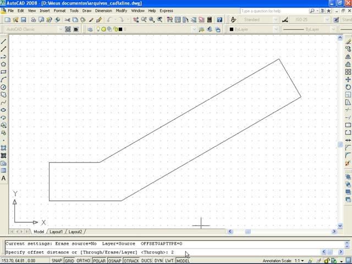The height and width of the screenshot is (264, 352).
Task: Switch to the Layout1 tab
Action: click(56, 232)
